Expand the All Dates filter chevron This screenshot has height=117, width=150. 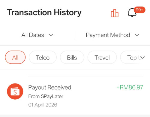click(51, 35)
